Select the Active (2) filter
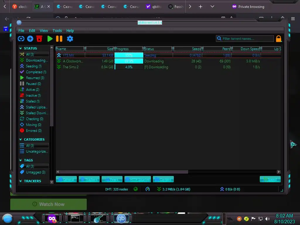This screenshot has height=225, width=300. tap(34, 90)
